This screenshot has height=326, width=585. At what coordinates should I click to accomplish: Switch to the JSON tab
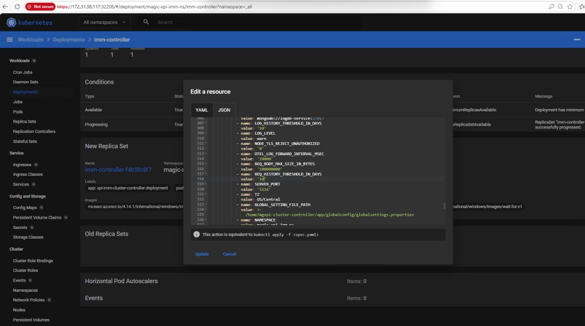pos(224,110)
